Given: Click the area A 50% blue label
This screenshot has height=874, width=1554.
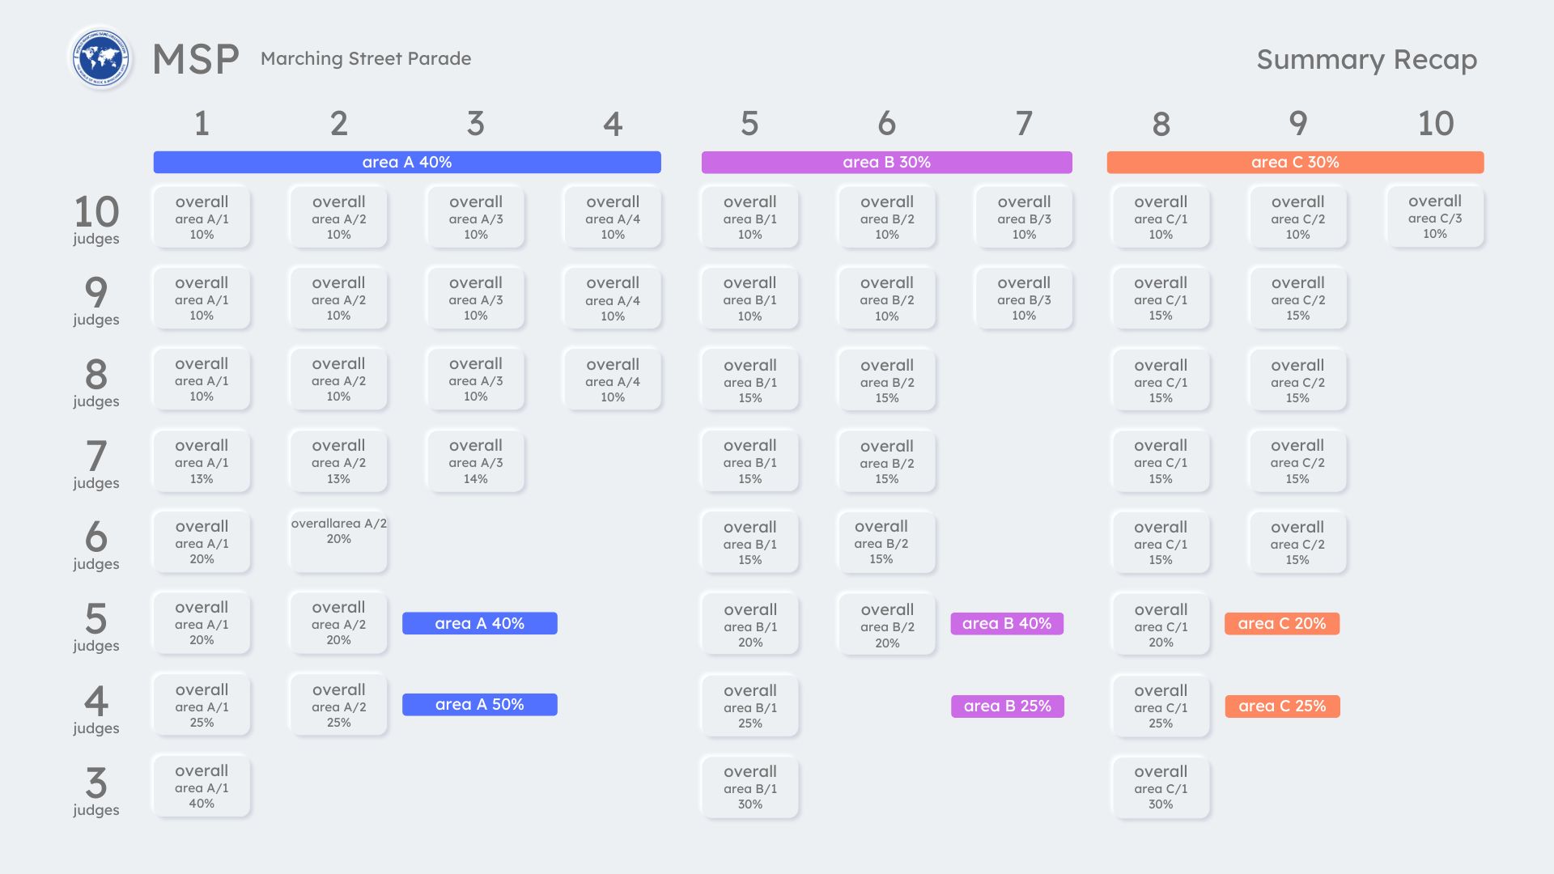Looking at the screenshot, I should click(x=479, y=704).
